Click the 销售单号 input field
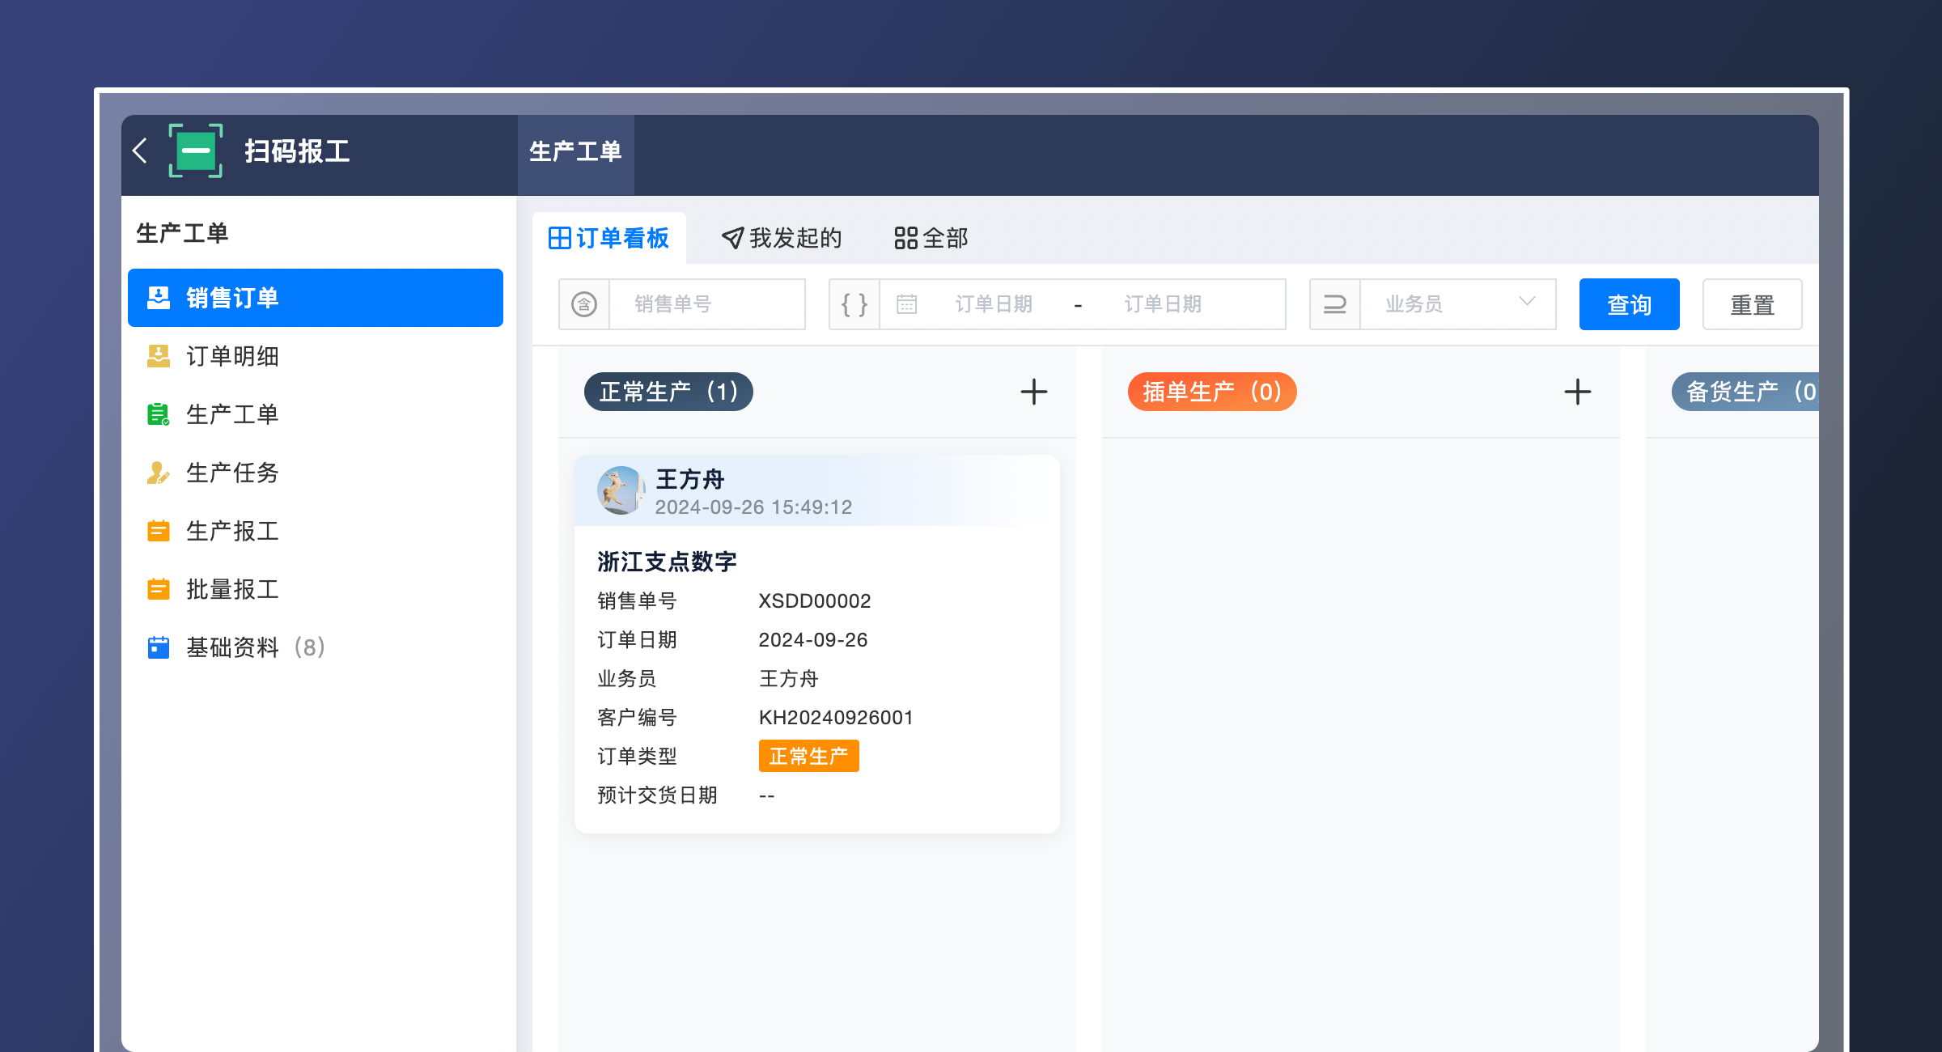1942x1052 pixels. click(x=708, y=303)
